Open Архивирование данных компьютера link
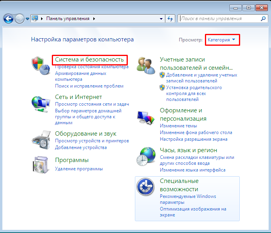This screenshot has width=271, height=233. click(x=81, y=76)
